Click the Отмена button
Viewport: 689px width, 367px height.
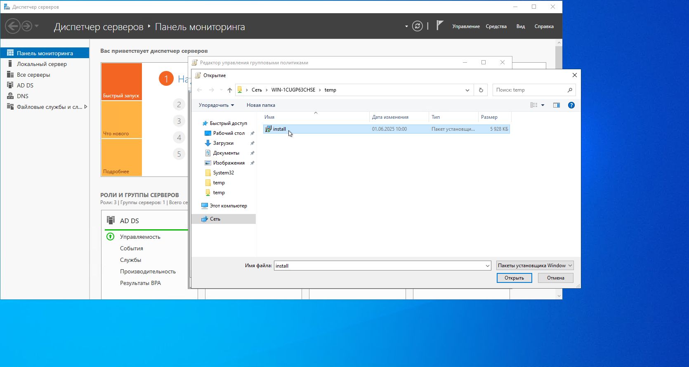555,278
